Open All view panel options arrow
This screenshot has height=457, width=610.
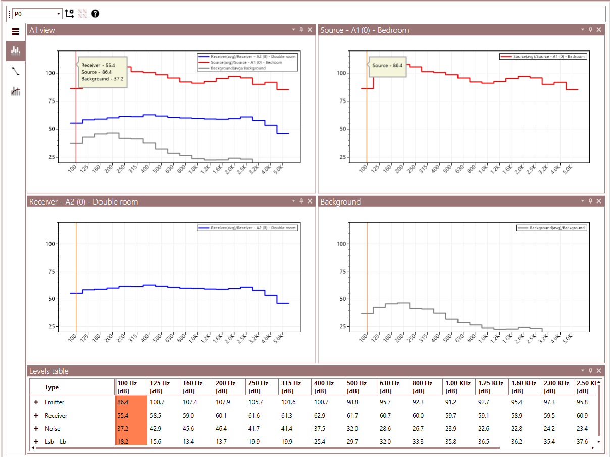293,30
